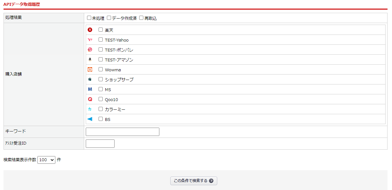Image resolution: width=392 pixels, height=190 pixels.
Task: Click the Rakuten red R store icon
Action: point(90,30)
